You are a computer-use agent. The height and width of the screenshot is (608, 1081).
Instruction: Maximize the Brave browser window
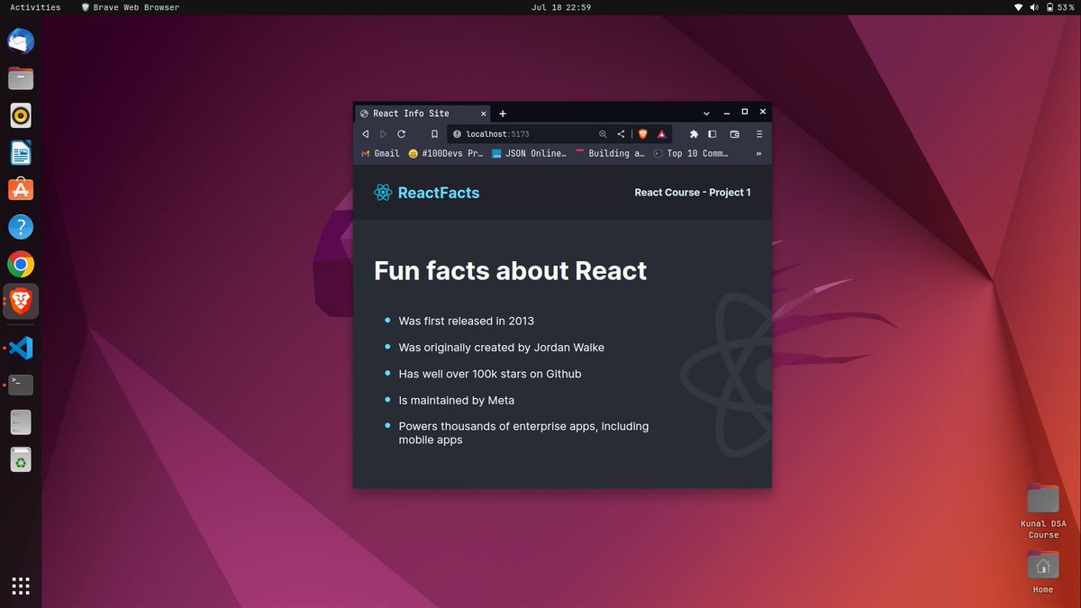745,113
